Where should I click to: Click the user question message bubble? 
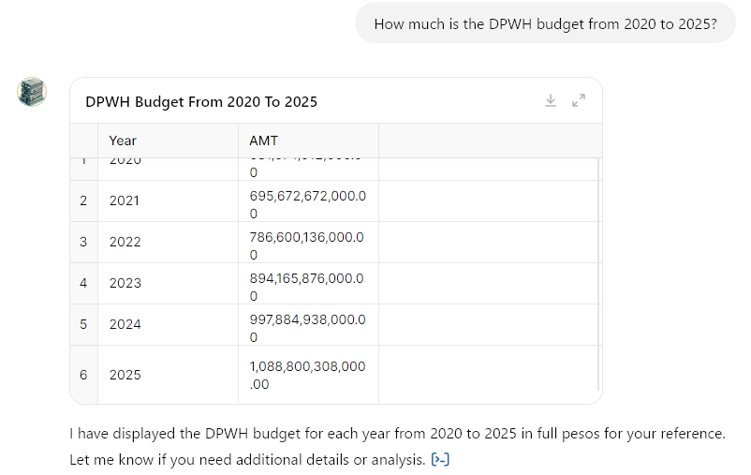point(545,23)
